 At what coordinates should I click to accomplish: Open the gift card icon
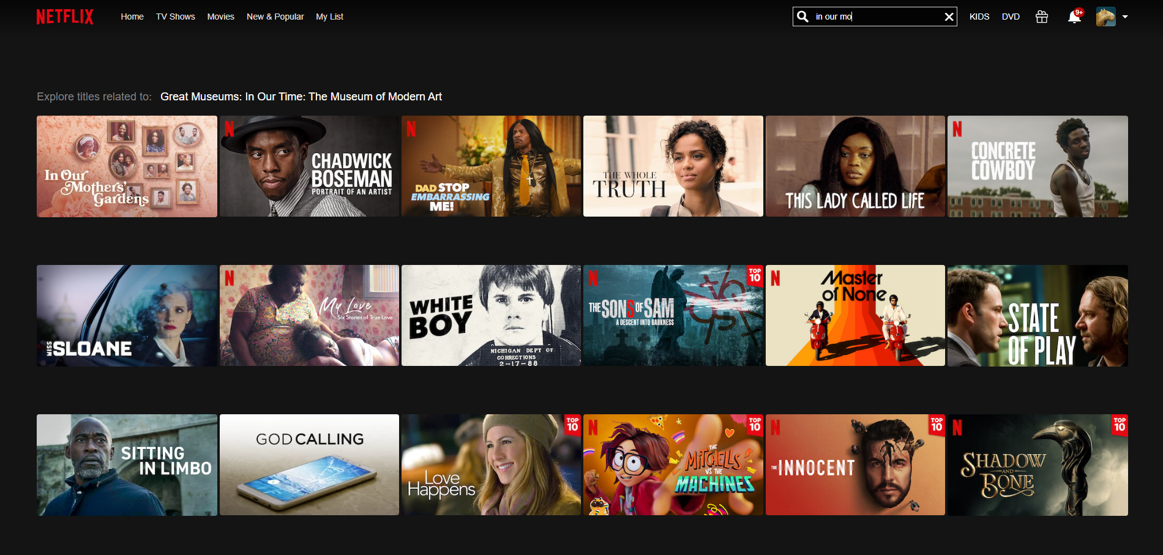click(1041, 17)
